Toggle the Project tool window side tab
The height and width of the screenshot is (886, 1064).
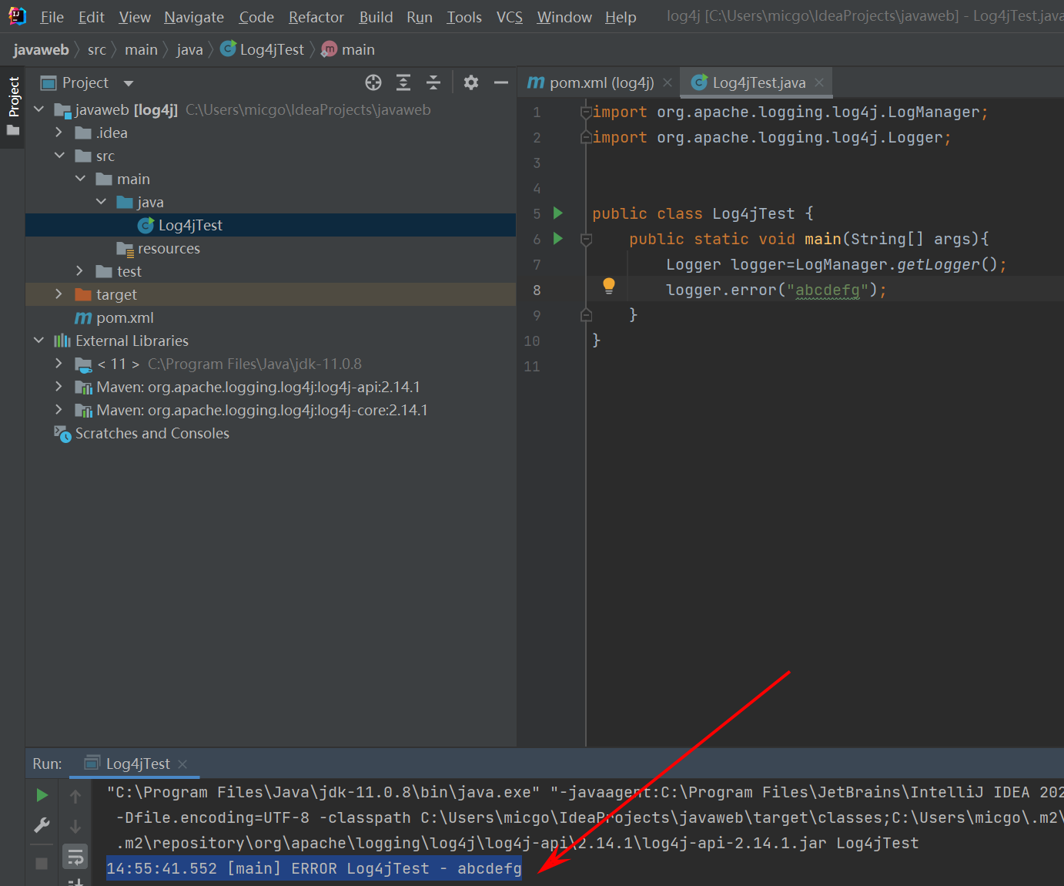(x=13, y=106)
